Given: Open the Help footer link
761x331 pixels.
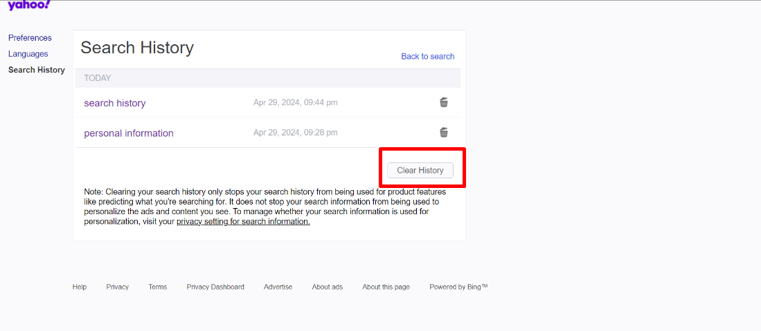Looking at the screenshot, I should (80, 287).
